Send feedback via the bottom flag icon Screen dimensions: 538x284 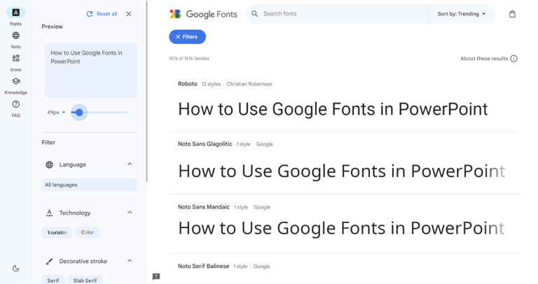pyautogui.click(x=156, y=276)
